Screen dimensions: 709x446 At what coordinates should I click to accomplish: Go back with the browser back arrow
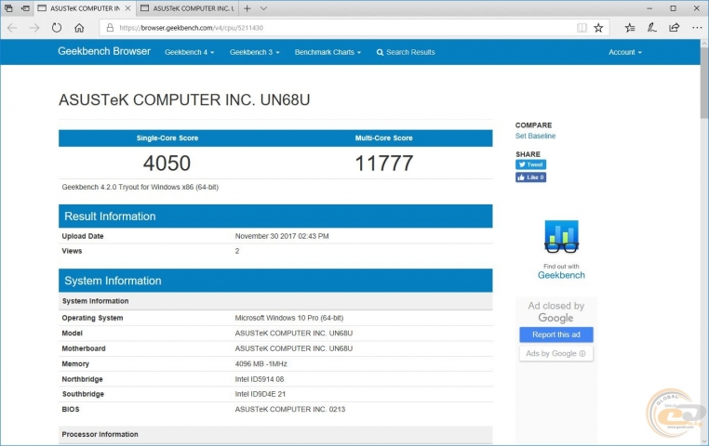coord(12,28)
